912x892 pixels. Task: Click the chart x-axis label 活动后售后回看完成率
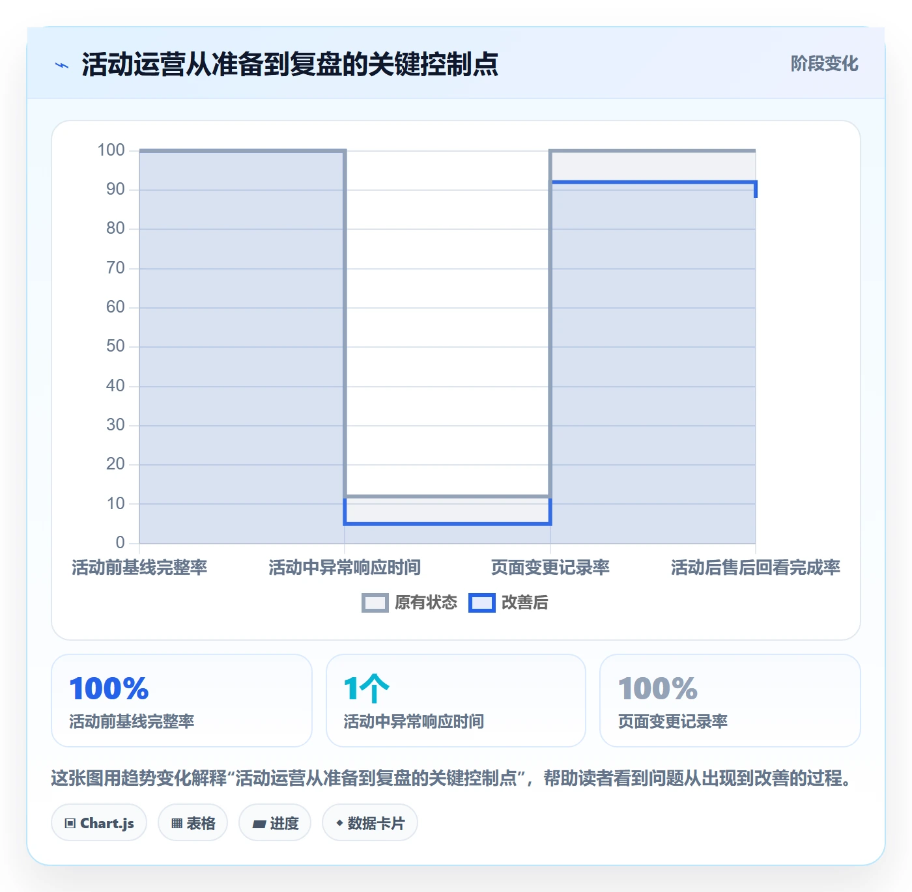pos(756,568)
